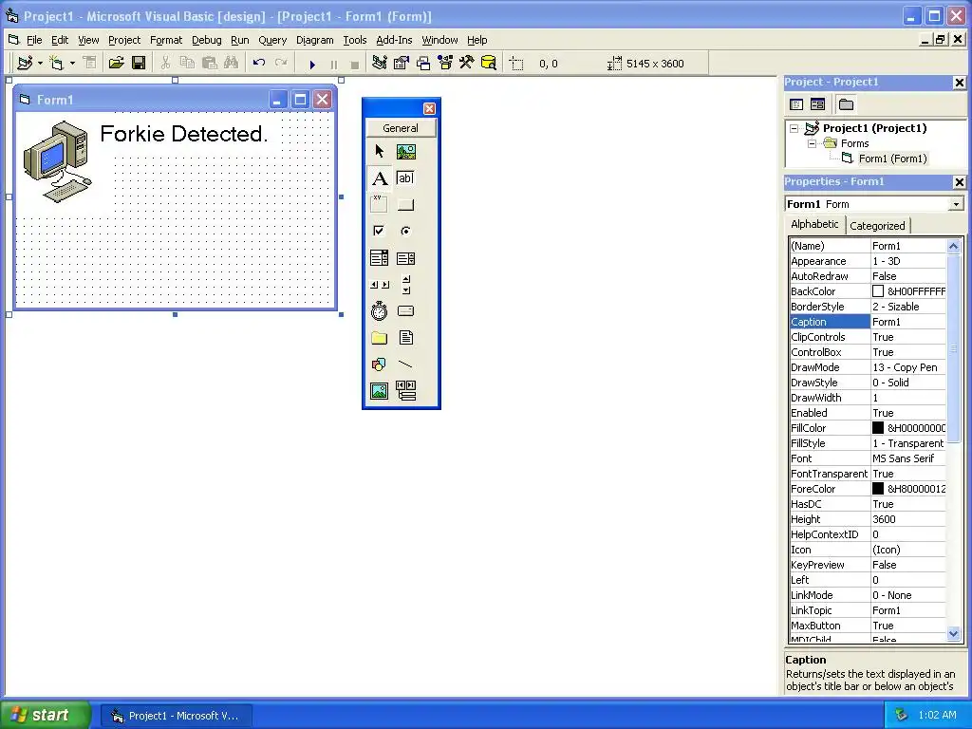This screenshot has width=972, height=729.
Task: Click the Find binoculars icon in the toolbar
Action: pos(232,63)
